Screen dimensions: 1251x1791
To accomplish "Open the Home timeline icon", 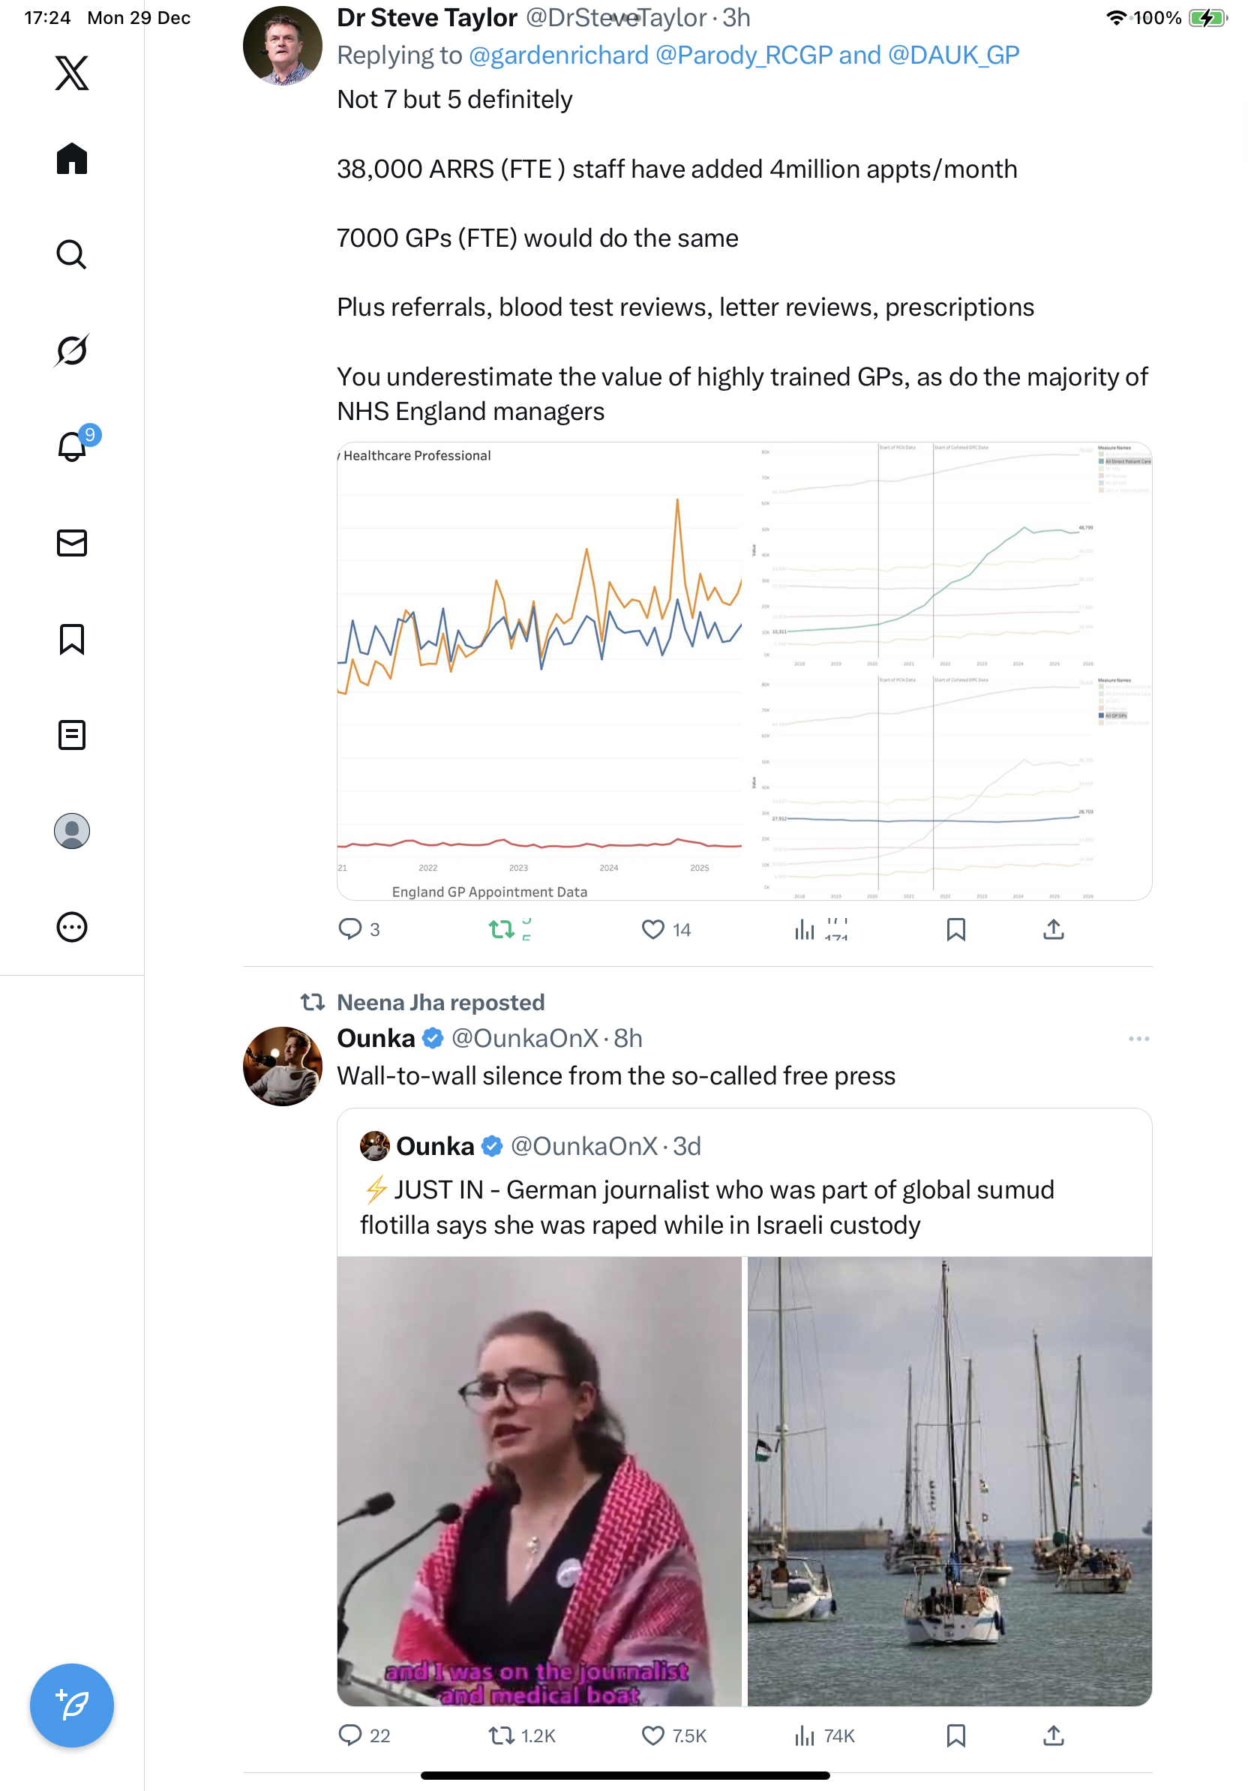I will [72, 159].
